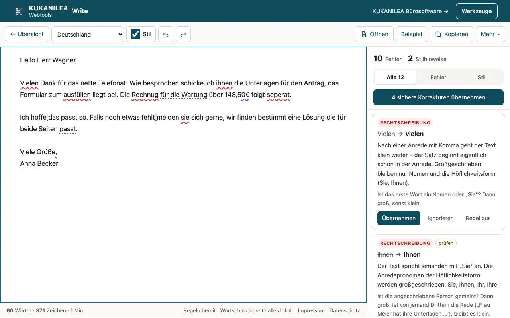Image resolution: width=510 pixels, height=318 pixels.
Task: Ignore the Vielen → vielen suggestion
Action: click(x=441, y=218)
